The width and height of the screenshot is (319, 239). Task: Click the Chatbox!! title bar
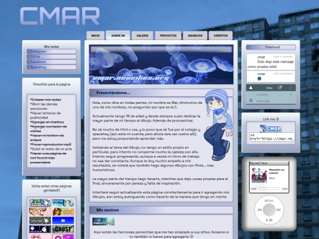[271, 47]
